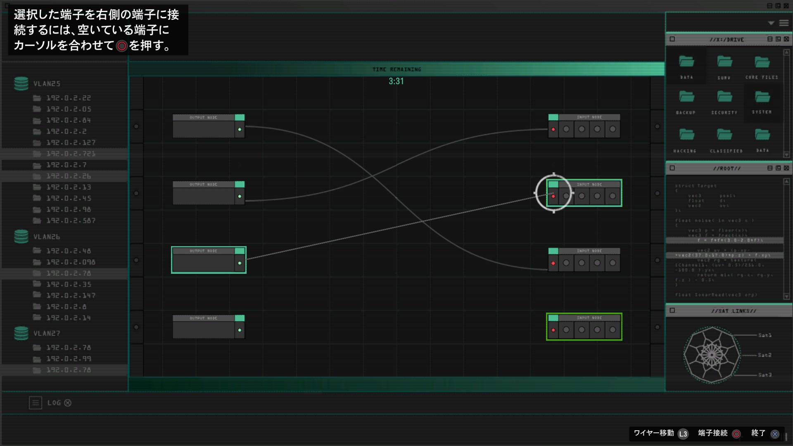Viewport: 793px width, 446px height.
Task: Click the LOG list icon
Action: tap(36, 403)
